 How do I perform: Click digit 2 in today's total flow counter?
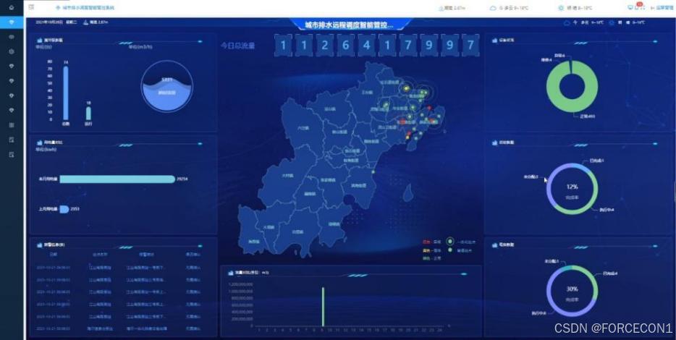pyautogui.click(x=325, y=46)
